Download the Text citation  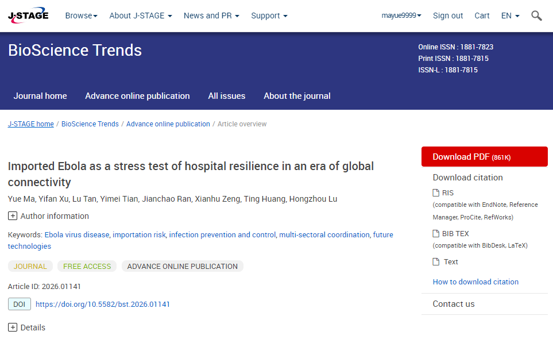click(x=451, y=262)
